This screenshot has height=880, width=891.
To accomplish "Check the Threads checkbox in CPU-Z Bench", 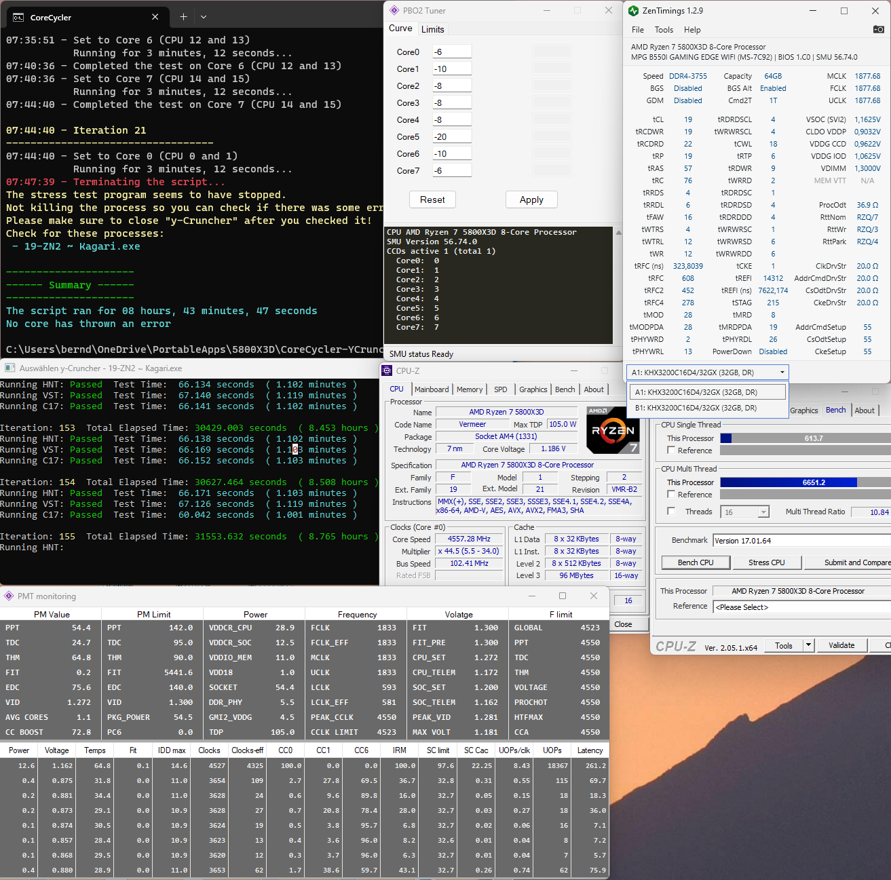I will pos(671,512).
